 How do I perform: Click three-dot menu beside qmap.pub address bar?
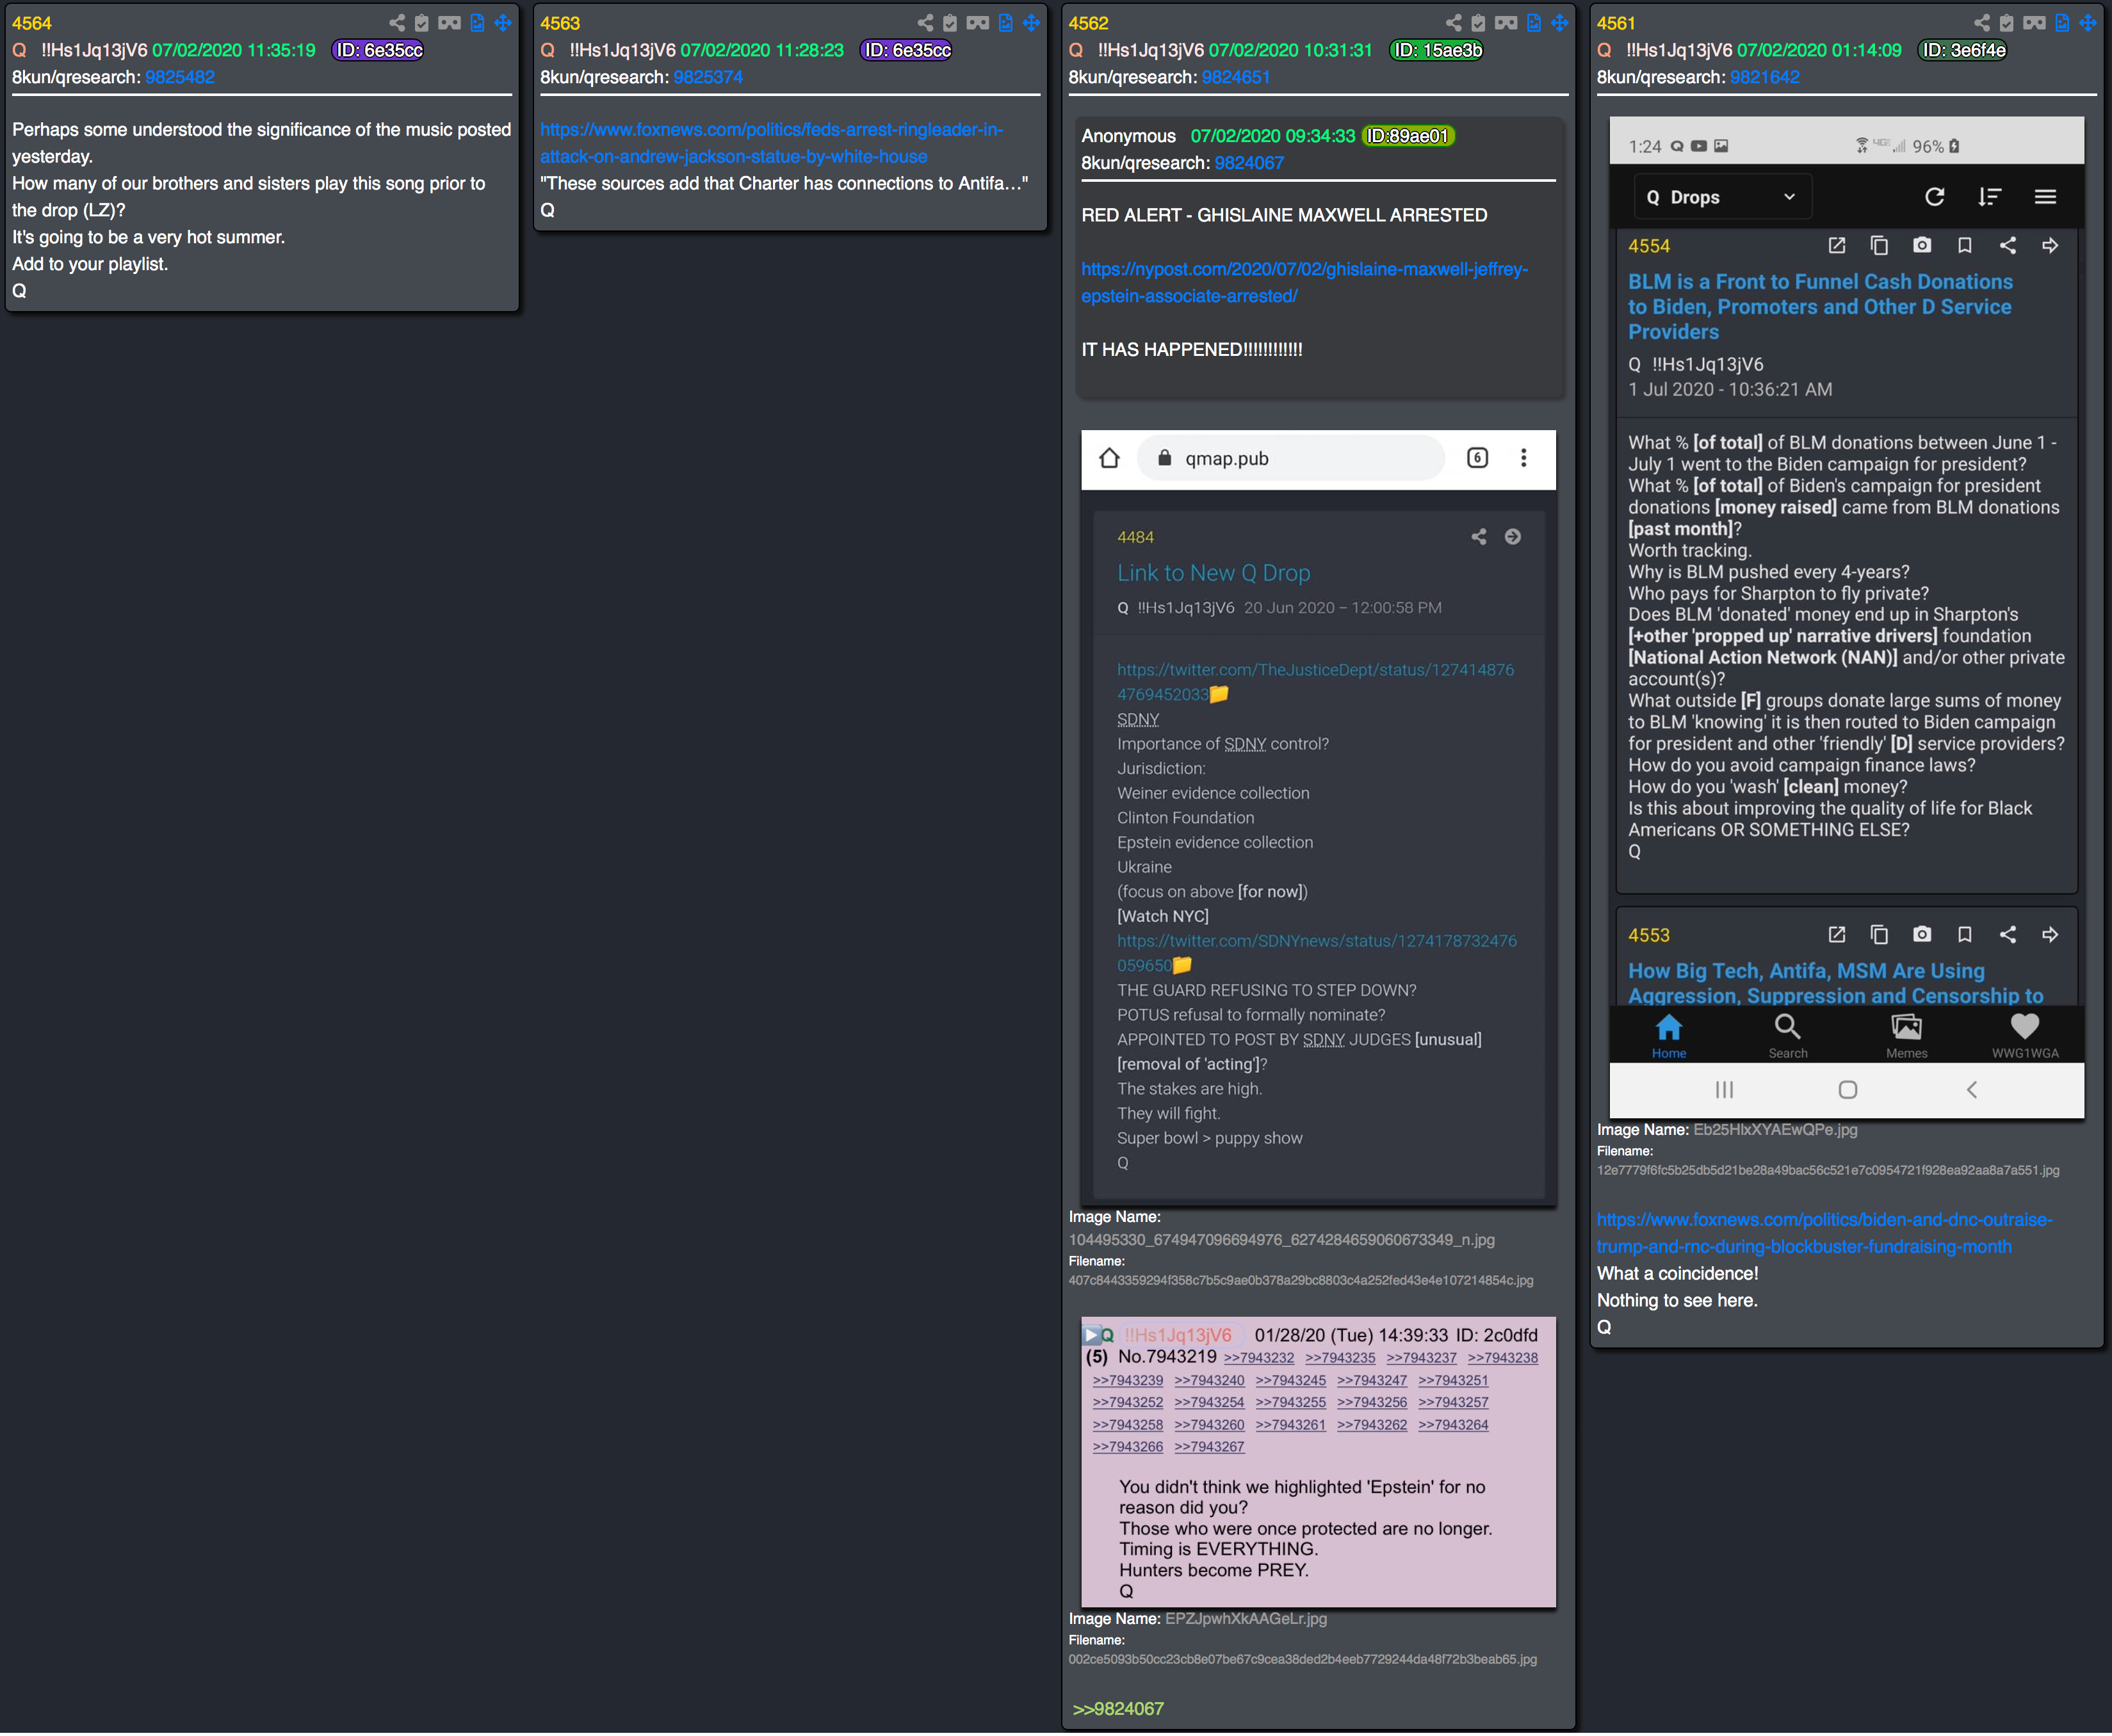pos(1523,458)
